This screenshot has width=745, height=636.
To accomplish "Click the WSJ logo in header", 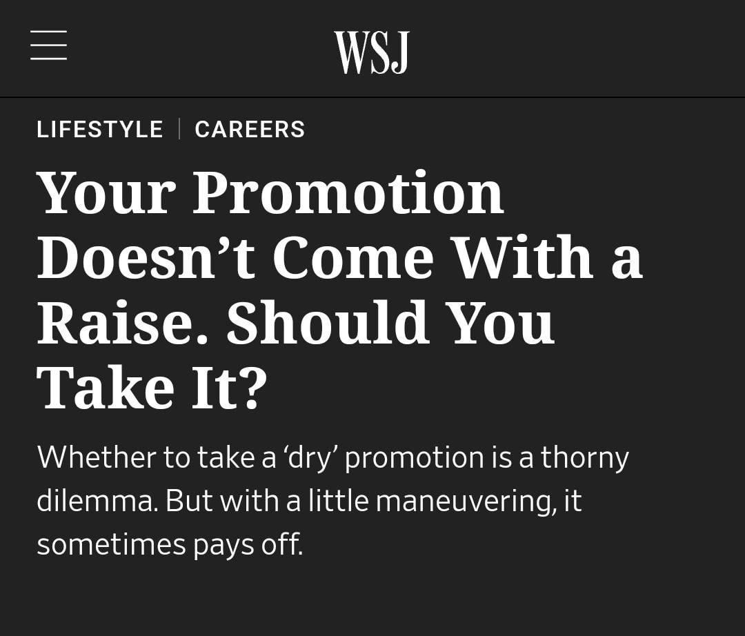I will point(372,52).
